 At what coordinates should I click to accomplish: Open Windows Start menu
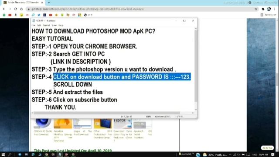coord(3,154)
